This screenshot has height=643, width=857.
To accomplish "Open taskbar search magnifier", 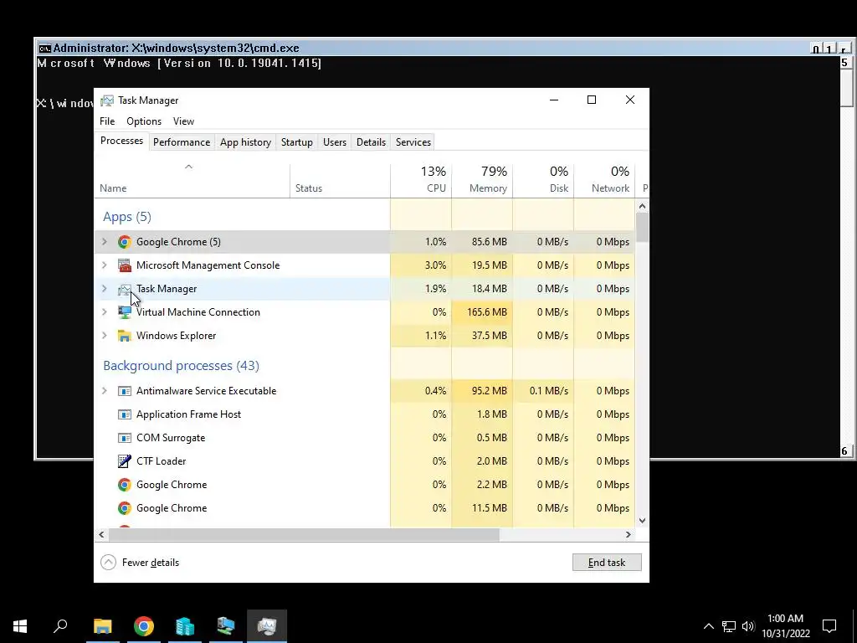I will click(x=60, y=625).
